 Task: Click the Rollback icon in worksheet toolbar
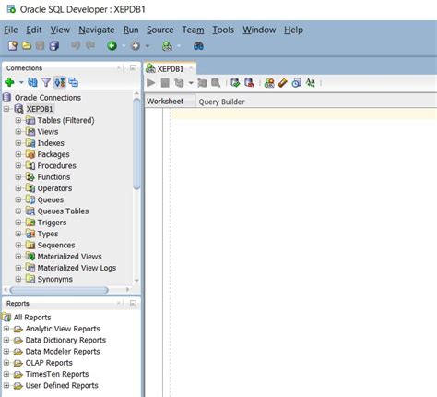(x=249, y=83)
